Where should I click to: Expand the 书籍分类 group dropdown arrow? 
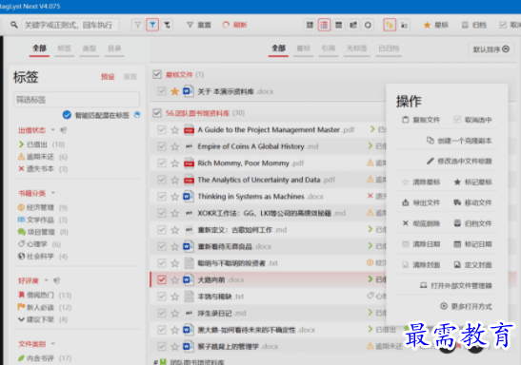53,193
